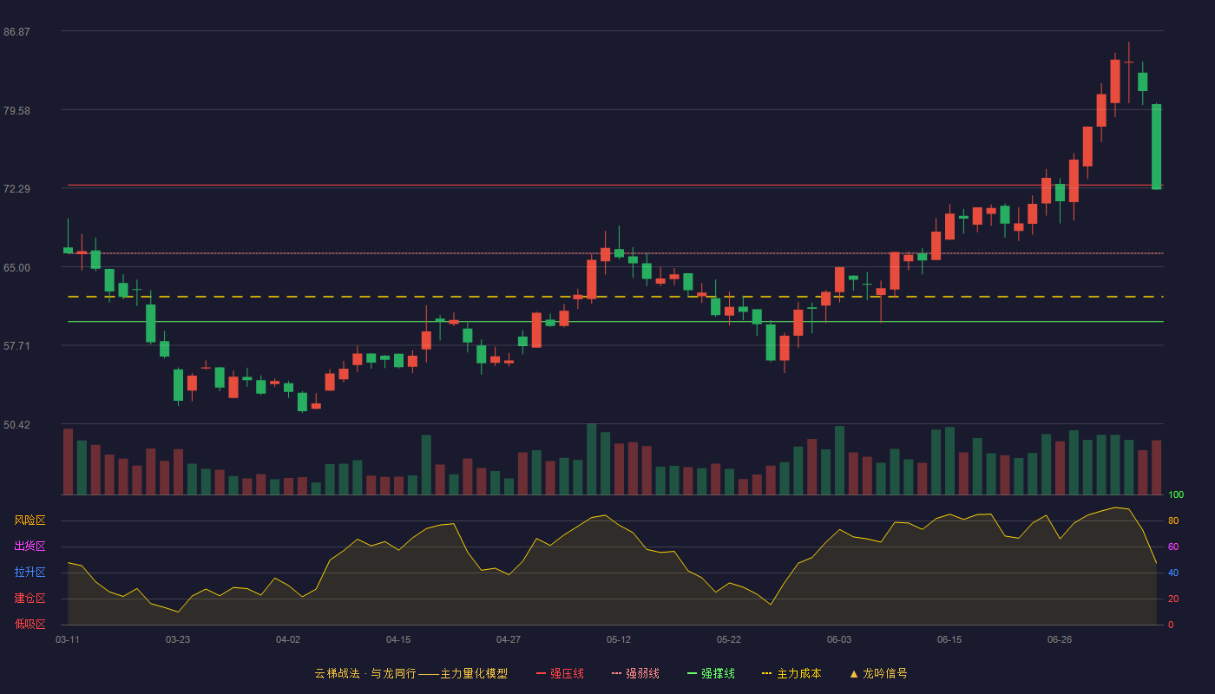
Task: Click the 06-26 date label
Action: (x=1060, y=639)
